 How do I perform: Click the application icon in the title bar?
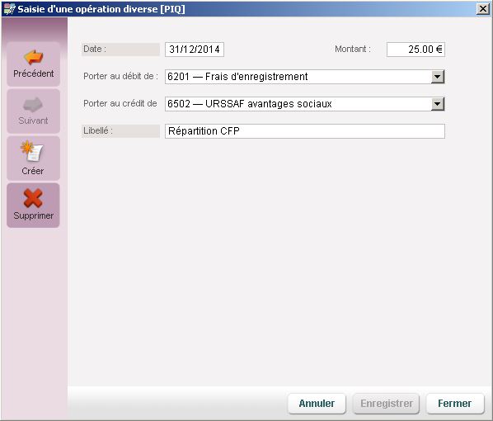9,9
